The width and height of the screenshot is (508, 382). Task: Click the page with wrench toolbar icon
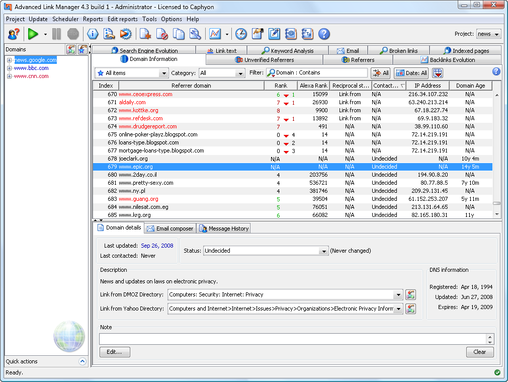195,34
